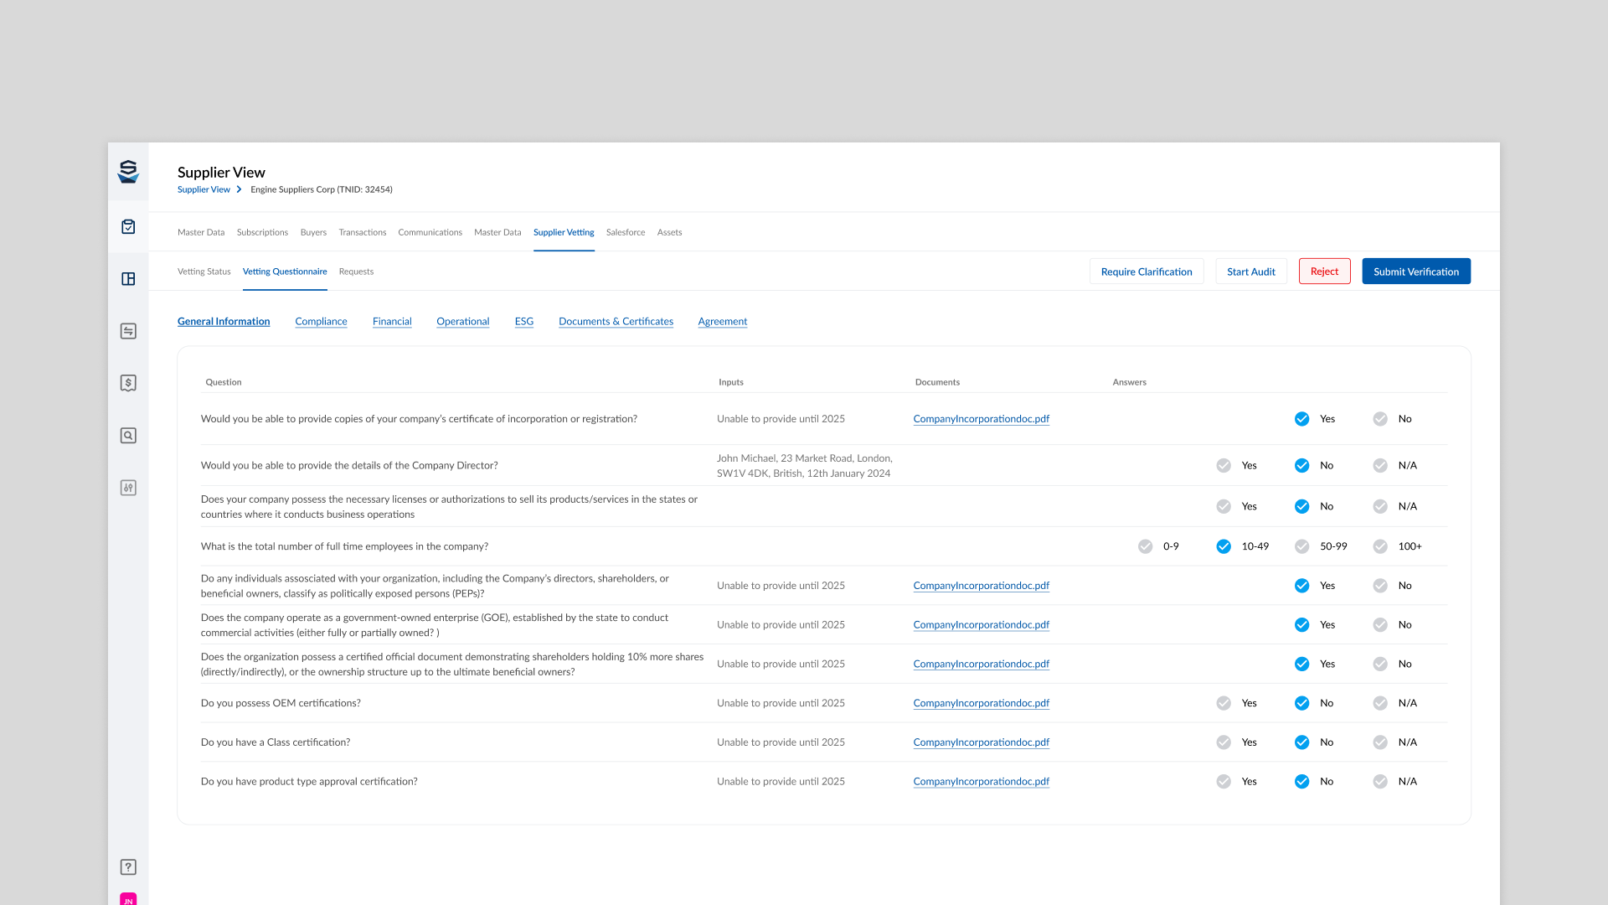Open the Vetting Status sub-tab
1608x905 pixels.
click(204, 271)
